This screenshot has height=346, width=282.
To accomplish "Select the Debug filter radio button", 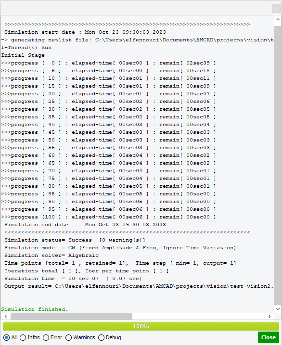I will click(x=101, y=337).
